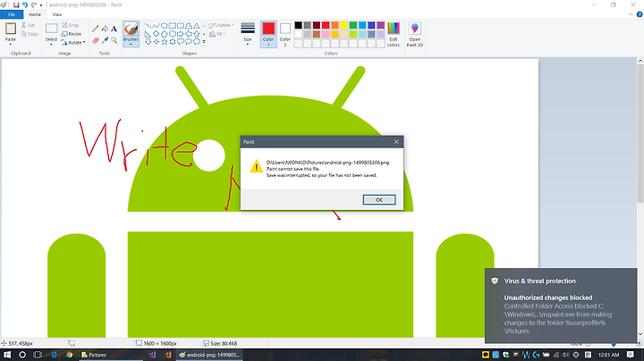644x361 pixels.
Task: Open the Brushes dropdown arrow
Action: pos(131,44)
